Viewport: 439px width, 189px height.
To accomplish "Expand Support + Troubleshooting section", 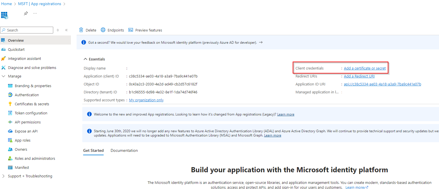I will [x=3, y=176].
